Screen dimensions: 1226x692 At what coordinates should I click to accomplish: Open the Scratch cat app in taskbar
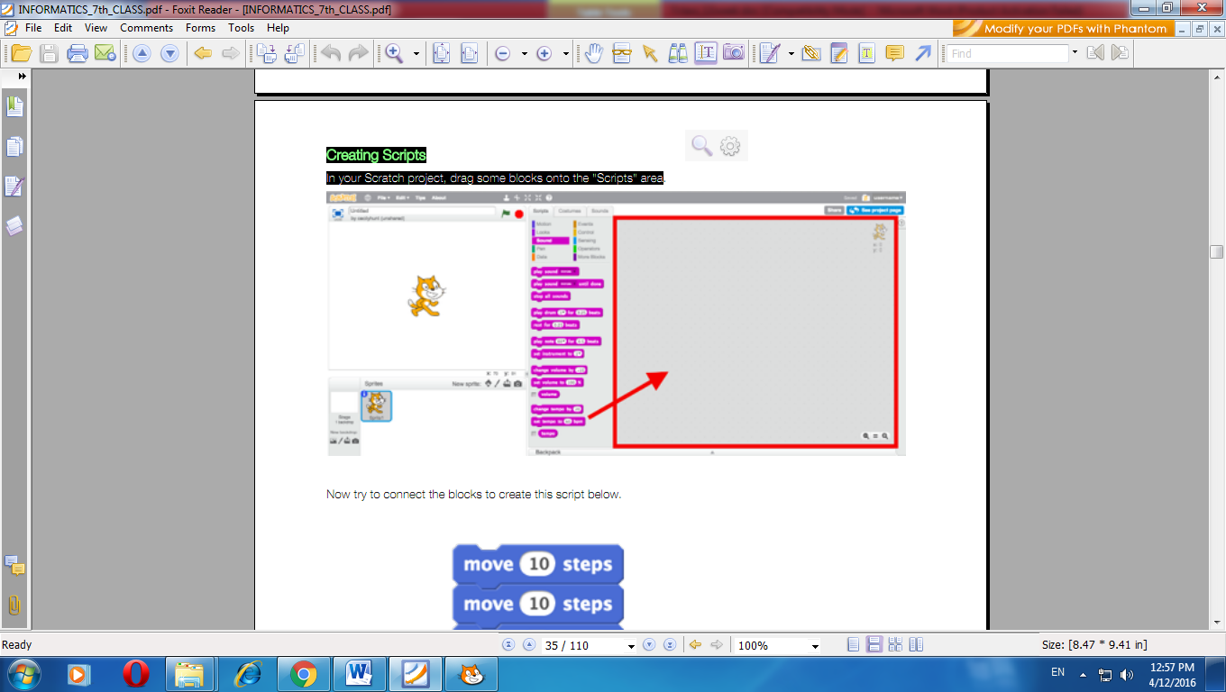click(470, 674)
